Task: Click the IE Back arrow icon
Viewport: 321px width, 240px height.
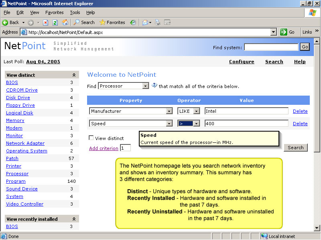Action: 5,22
